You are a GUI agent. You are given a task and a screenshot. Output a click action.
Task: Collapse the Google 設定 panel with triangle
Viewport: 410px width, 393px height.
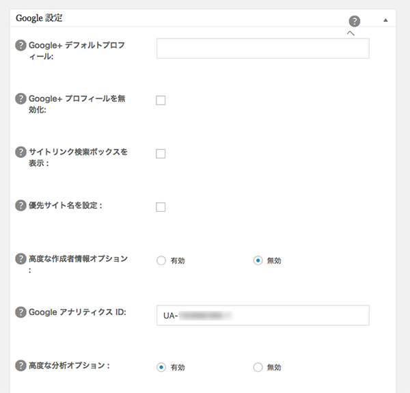[x=385, y=20]
